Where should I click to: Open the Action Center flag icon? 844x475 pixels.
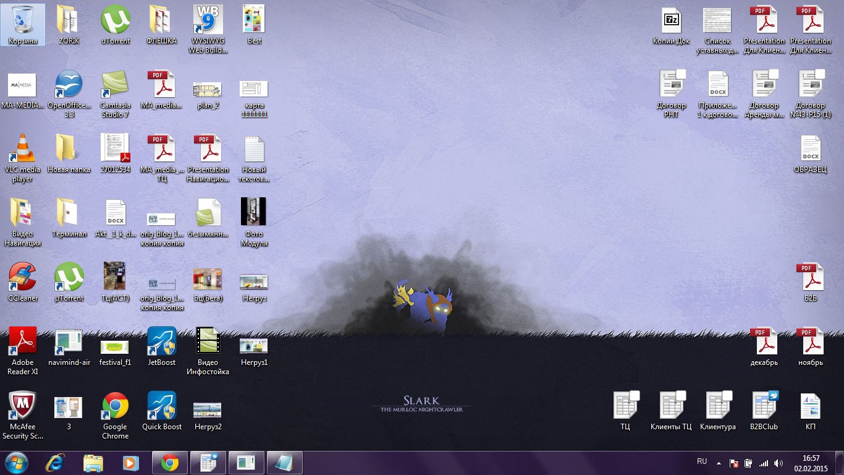[x=734, y=463]
